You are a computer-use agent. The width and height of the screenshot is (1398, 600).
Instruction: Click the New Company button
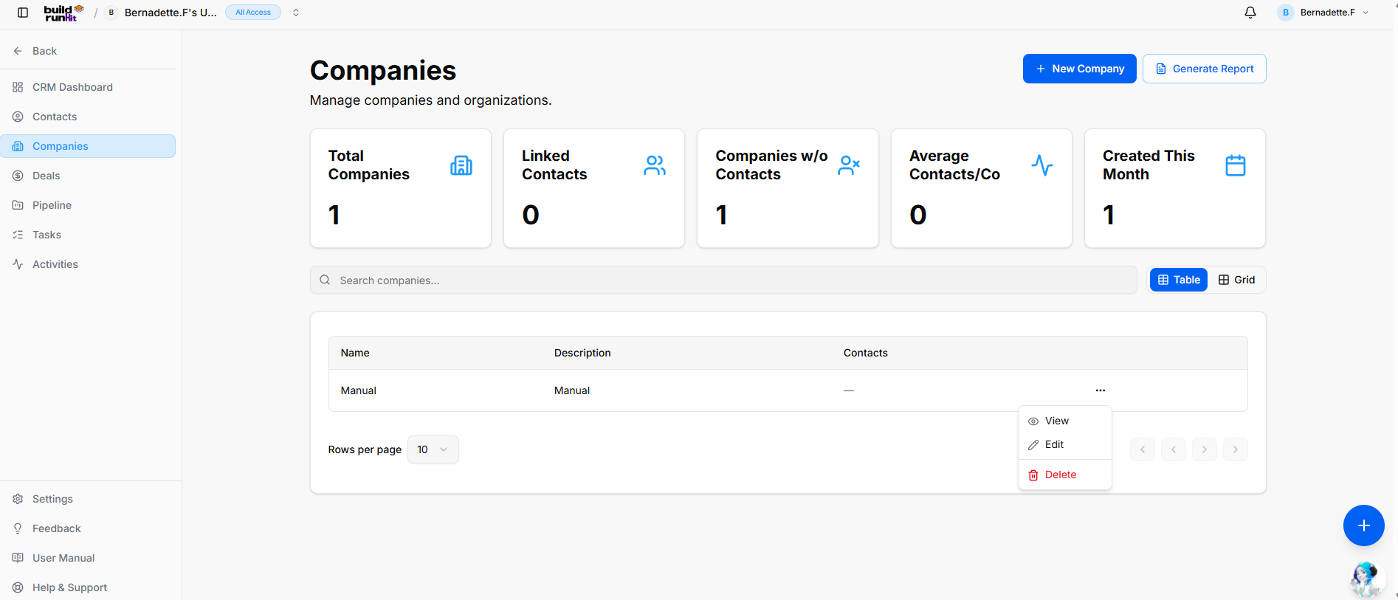click(1079, 69)
